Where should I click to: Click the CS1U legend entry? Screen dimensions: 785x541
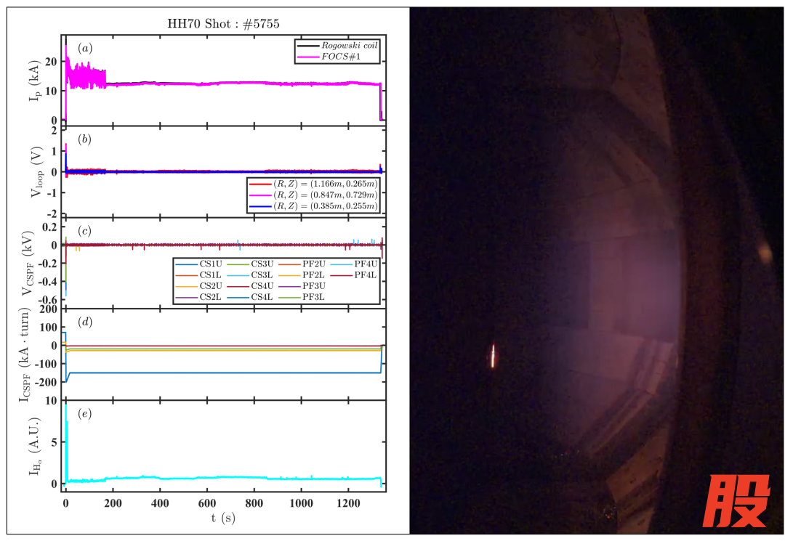click(x=200, y=264)
